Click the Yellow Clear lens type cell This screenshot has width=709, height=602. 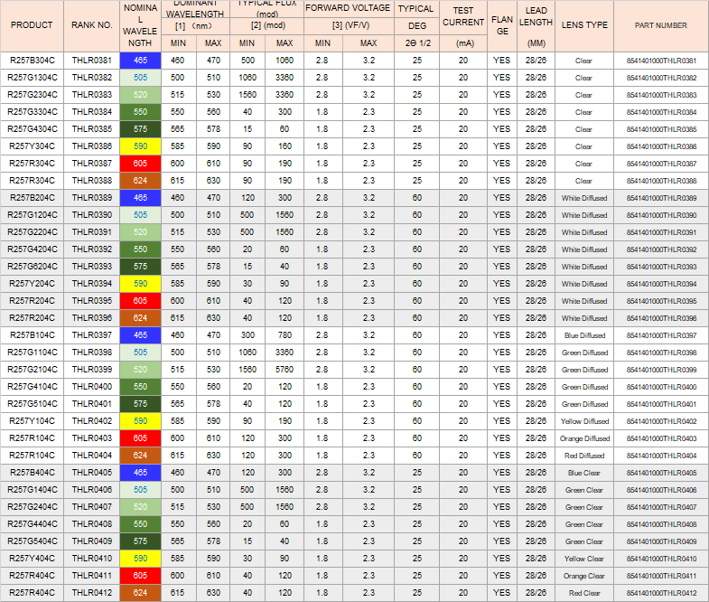(584, 559)
